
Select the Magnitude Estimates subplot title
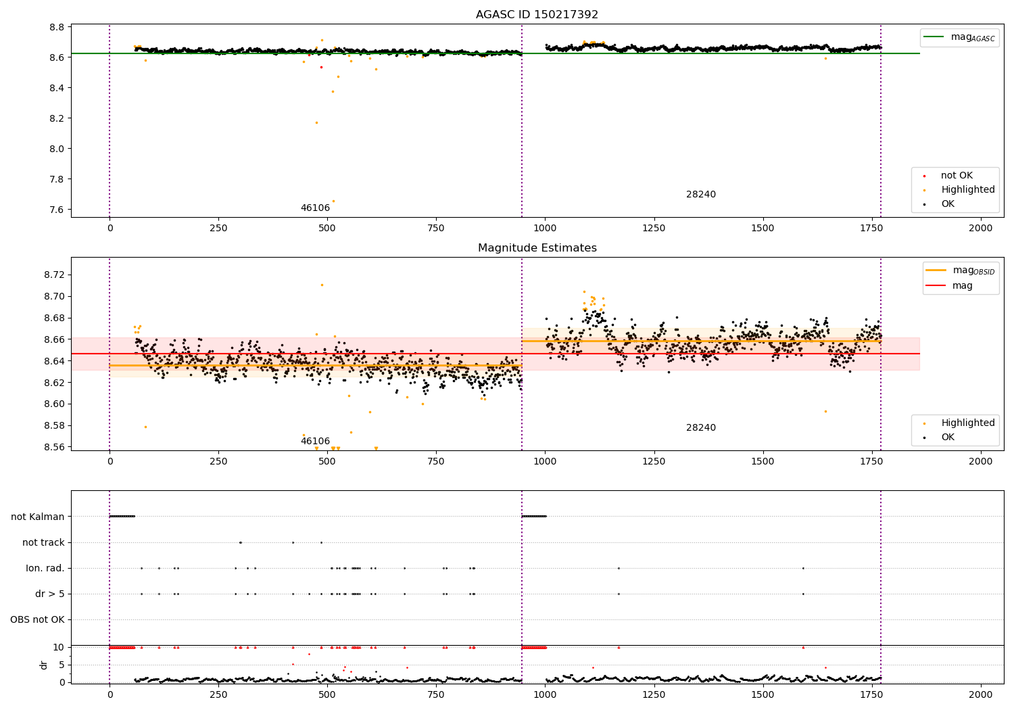(537, 248)
